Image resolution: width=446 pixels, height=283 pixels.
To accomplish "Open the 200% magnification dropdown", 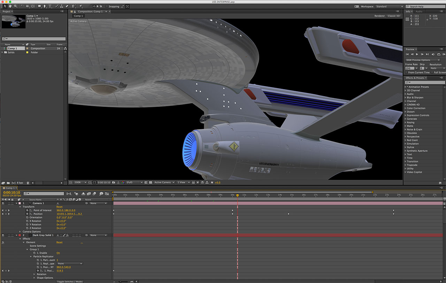I will click(x=79, y=182).
